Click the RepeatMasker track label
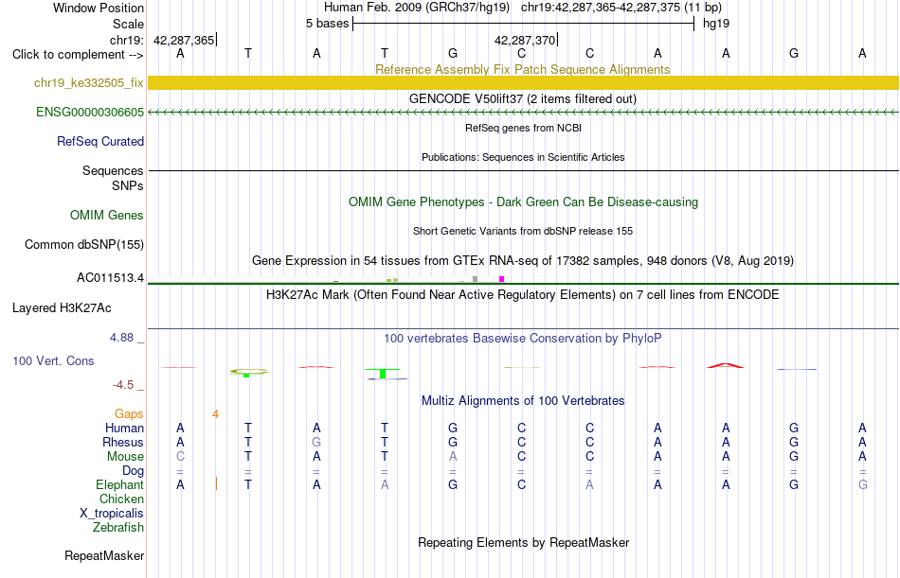 104,555
